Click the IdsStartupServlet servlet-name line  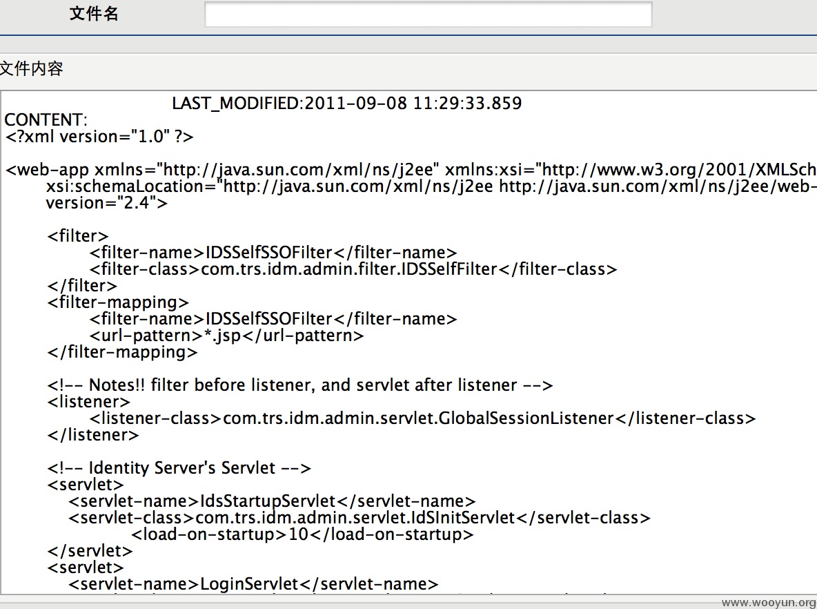272,501
